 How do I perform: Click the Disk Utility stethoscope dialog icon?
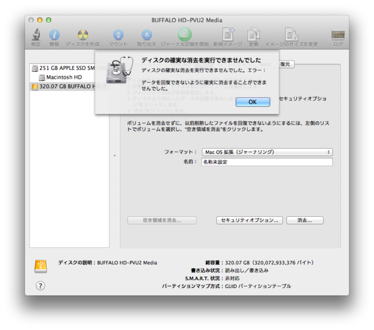tap(119, 71)
